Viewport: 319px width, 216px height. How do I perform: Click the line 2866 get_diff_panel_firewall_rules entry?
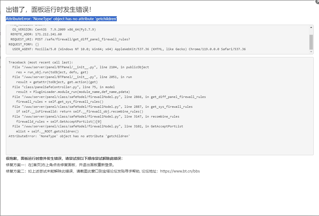109,97
